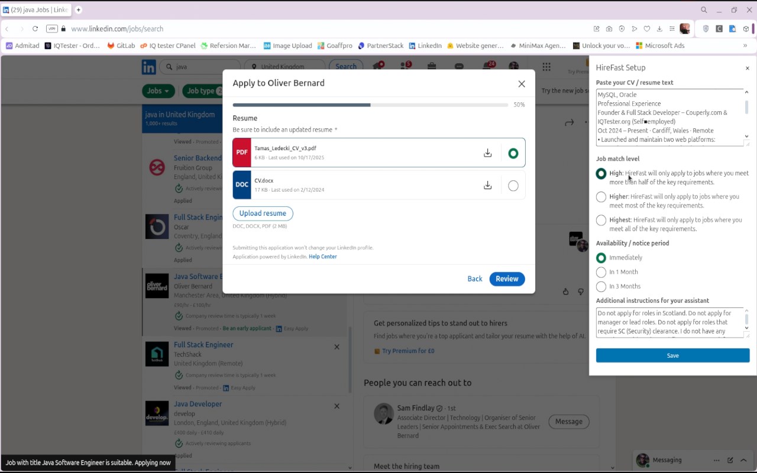This screenshot has height=473, width=757.
Task: Select the Highest job match level
Action: 601,221
